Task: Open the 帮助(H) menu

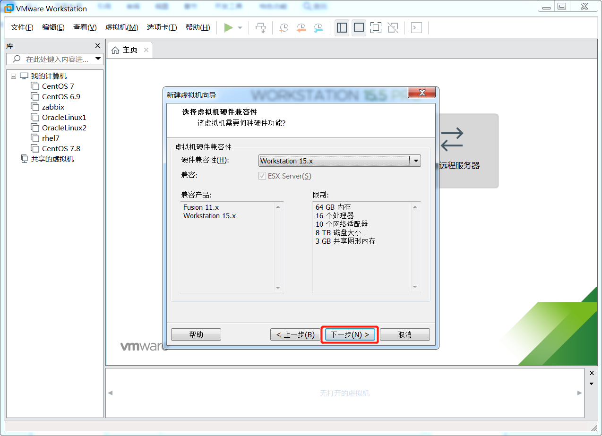Action: (198, 27)
